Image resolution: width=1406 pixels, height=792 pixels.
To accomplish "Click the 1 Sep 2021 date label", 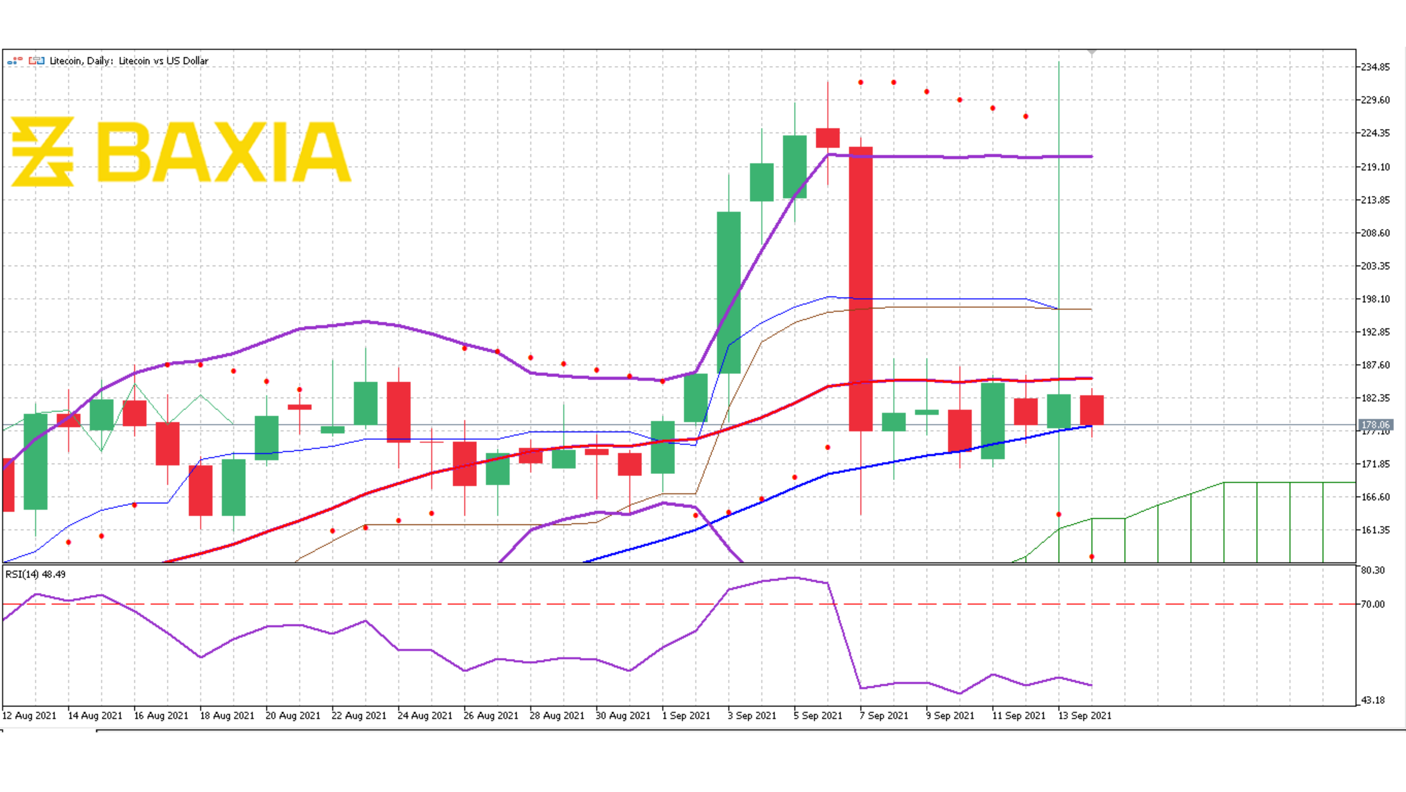I will click(x=686, y=716).
